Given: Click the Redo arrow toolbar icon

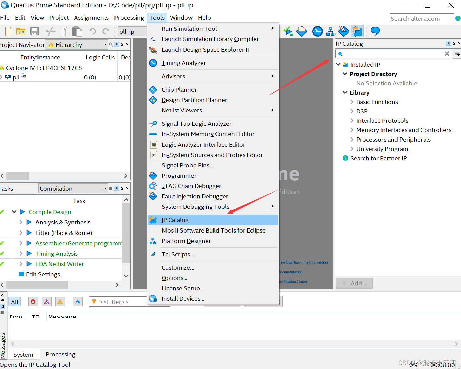Looking at the screenshot, I should pos(106,31).
